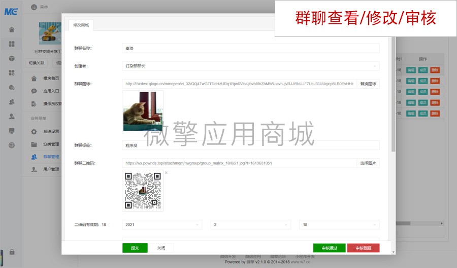Click the chat bubble icon beside 应用入口
This screenshot has height=268, width=457.
[x=34, y=91]
